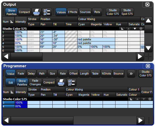Switch to the Effects view in Output

(73, 12)
